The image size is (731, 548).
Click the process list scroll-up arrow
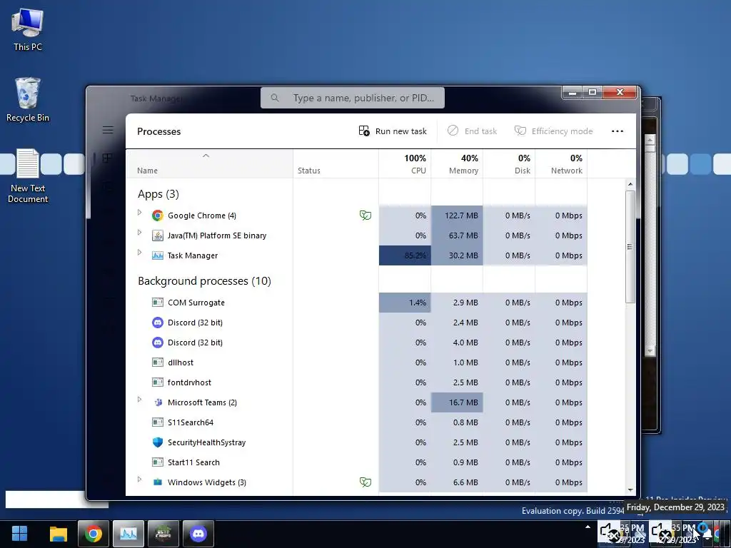[630, 185]
